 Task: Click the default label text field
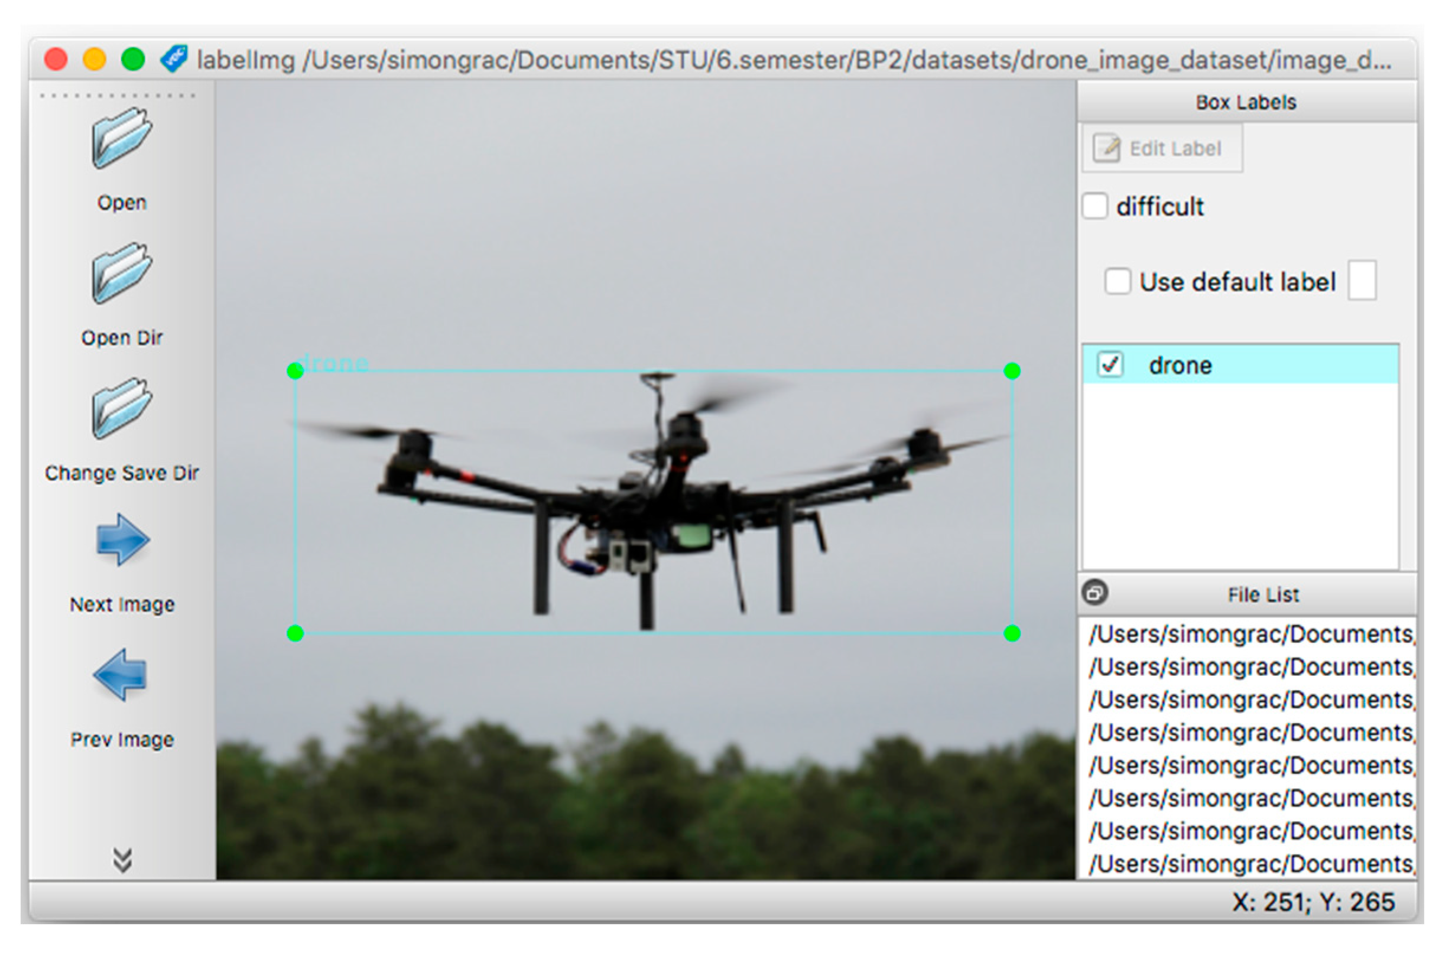click(x=1363, y=281)
